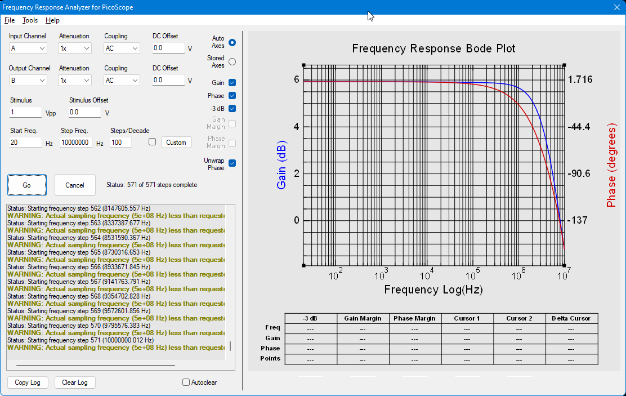Close the Frequency Response Analyzer window
The height and width of the screenshot is (396, 626).
tap(616, 7)
